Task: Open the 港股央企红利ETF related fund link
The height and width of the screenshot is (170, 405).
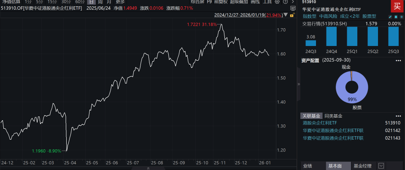Action: coord(320,123)
